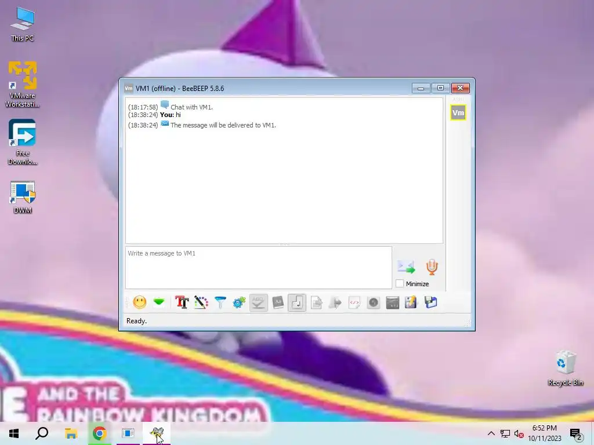Open the emoticons smiley picker
The image size is (594, 445).
139,302
